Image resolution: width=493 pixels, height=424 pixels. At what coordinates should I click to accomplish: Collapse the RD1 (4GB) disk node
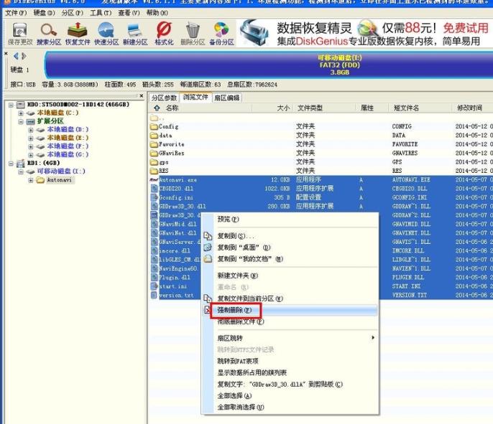[x=11, y=163]
